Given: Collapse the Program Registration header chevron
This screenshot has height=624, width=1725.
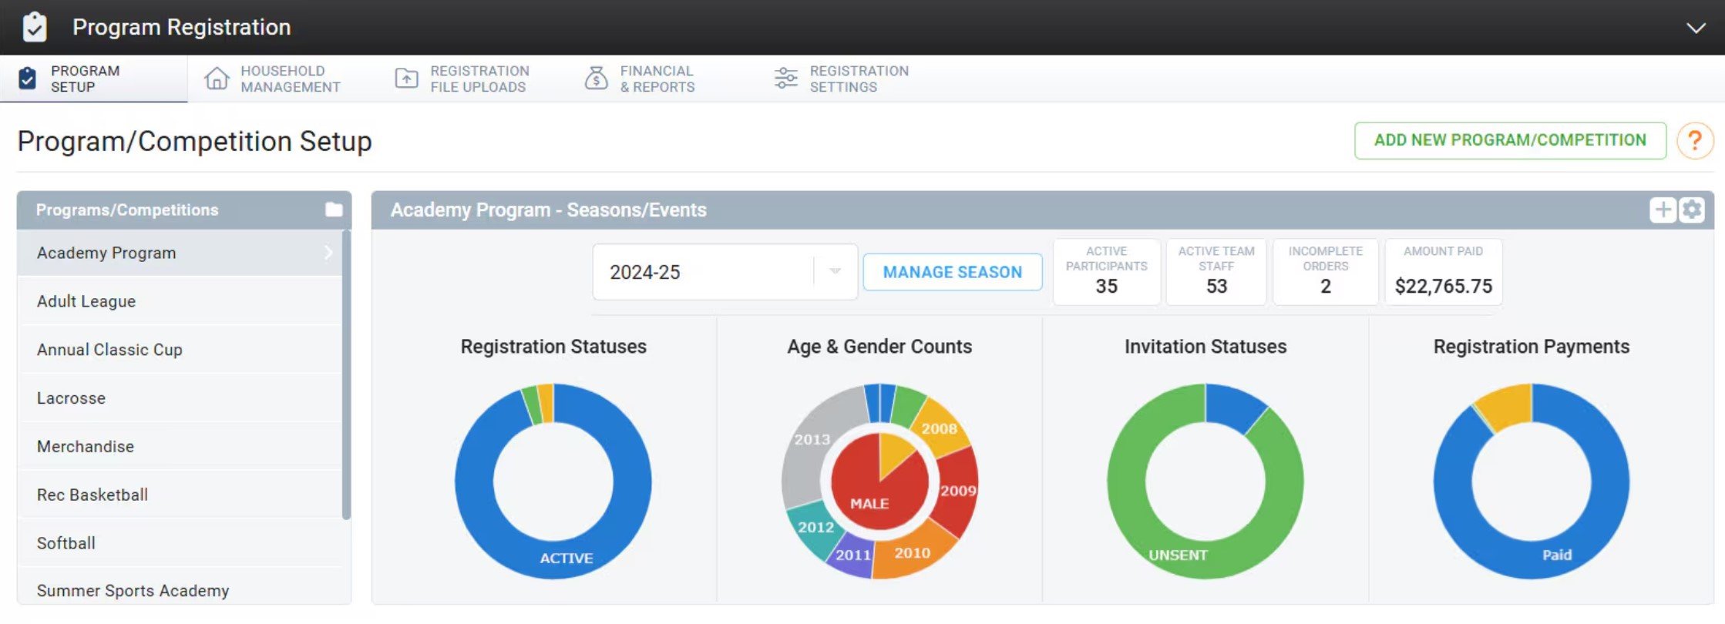Looking at the screenshot, I should pos(1695,28).
